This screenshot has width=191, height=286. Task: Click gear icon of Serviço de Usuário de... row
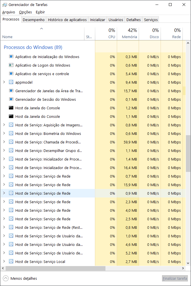pos(11,253)
